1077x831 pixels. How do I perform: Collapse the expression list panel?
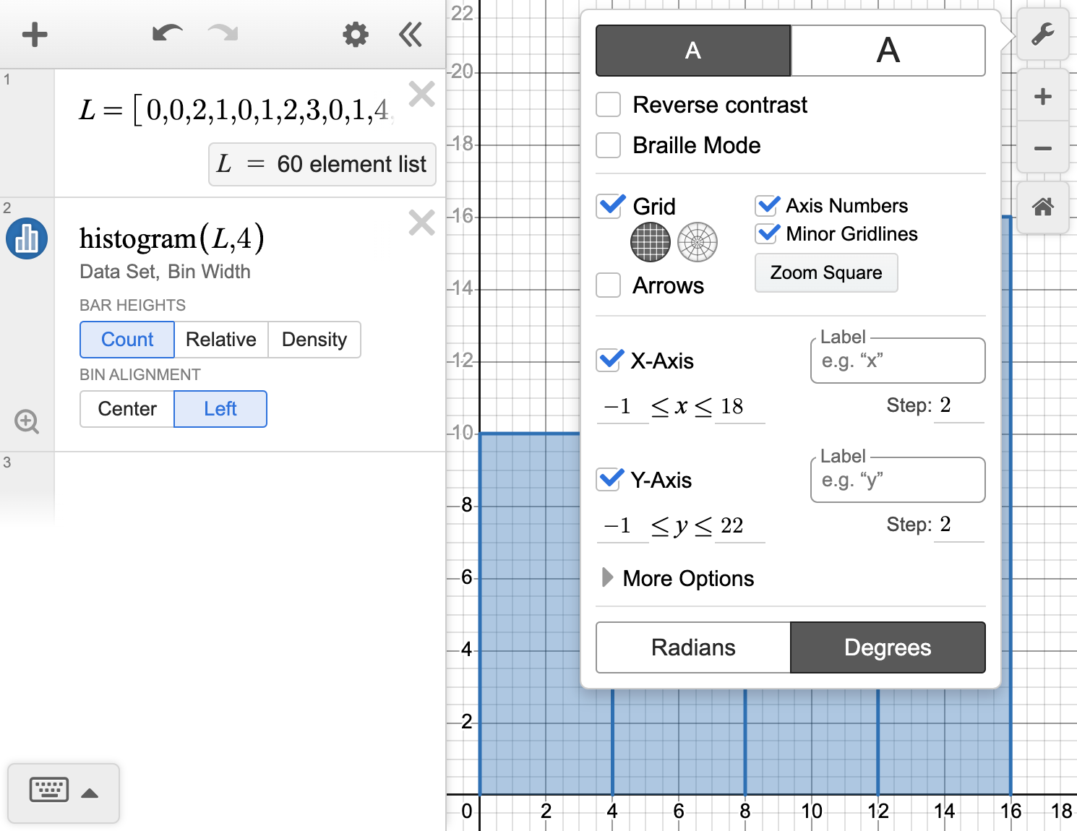click(411, 34)
